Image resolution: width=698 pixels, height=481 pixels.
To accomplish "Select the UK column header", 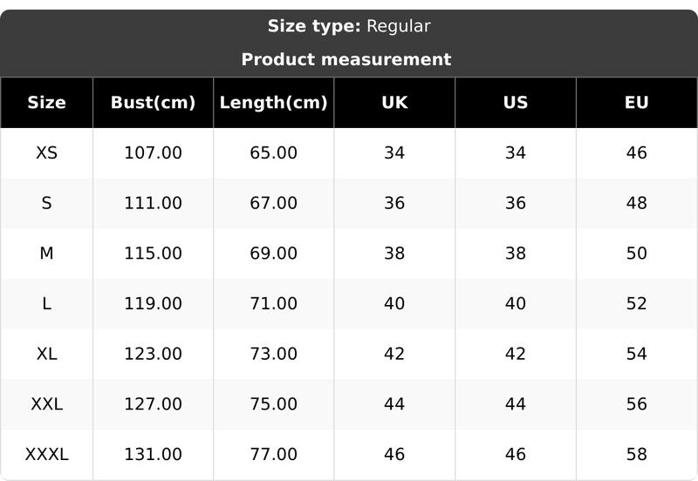I will 394,103.
